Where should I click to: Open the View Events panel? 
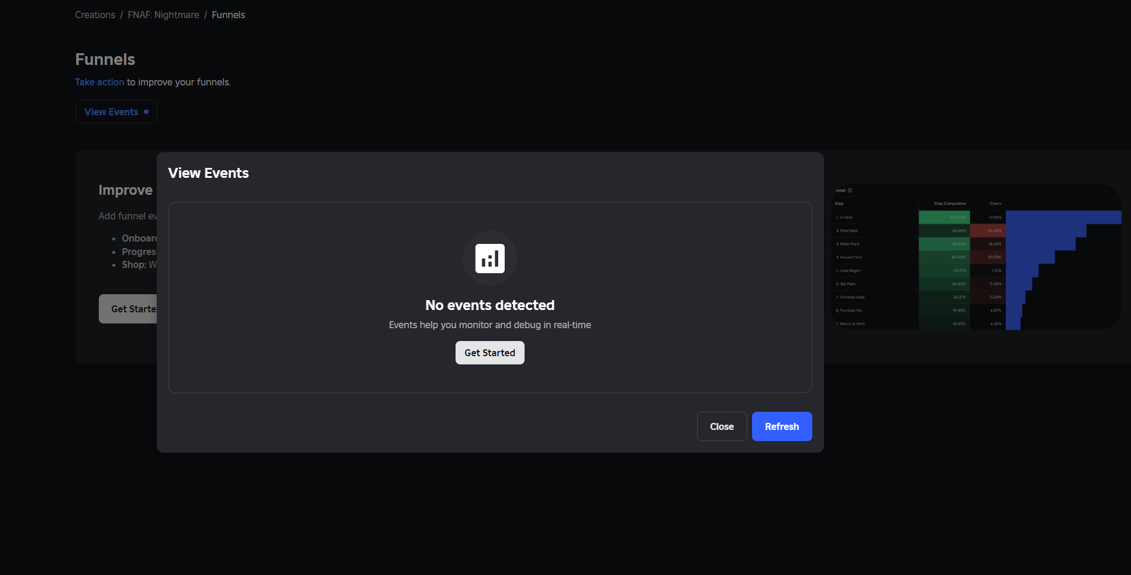click(111, 111)
